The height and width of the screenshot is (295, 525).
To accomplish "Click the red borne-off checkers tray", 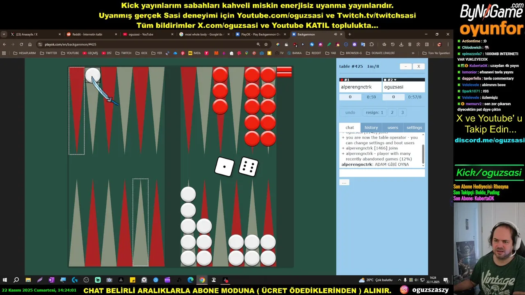I will click(x=284, y=72).
